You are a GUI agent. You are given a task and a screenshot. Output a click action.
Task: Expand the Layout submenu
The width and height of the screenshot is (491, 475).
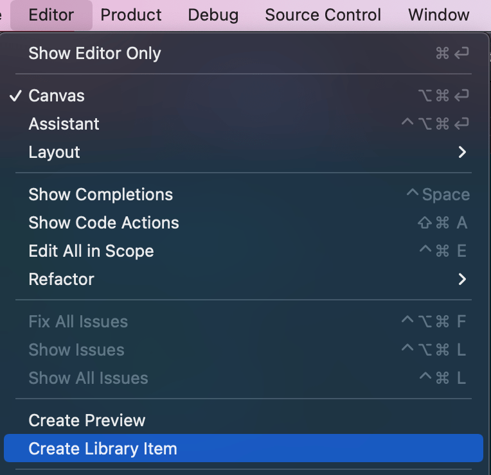[x=55, y=152]
